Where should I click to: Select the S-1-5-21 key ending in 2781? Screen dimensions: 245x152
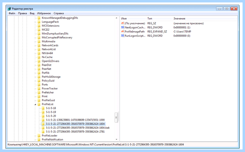pyautogui.click(x=75, y=132)
